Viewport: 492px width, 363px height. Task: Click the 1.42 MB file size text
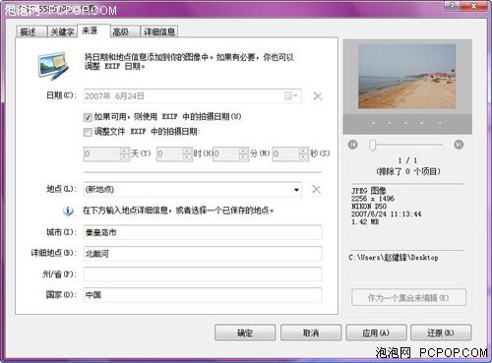[365, 222]
